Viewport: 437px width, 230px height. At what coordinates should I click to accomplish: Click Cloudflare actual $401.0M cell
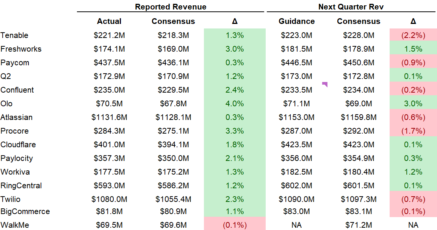(x=109, y=145)
